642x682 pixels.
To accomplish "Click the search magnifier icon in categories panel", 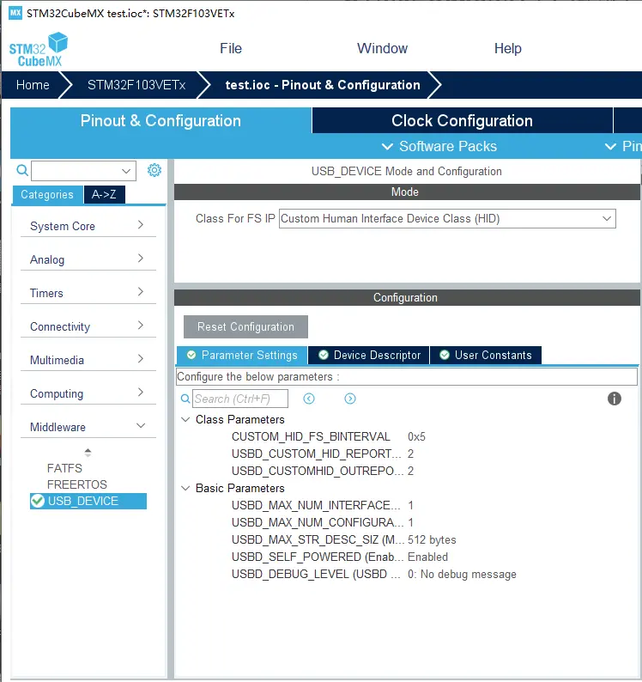I will coord(22,170).
